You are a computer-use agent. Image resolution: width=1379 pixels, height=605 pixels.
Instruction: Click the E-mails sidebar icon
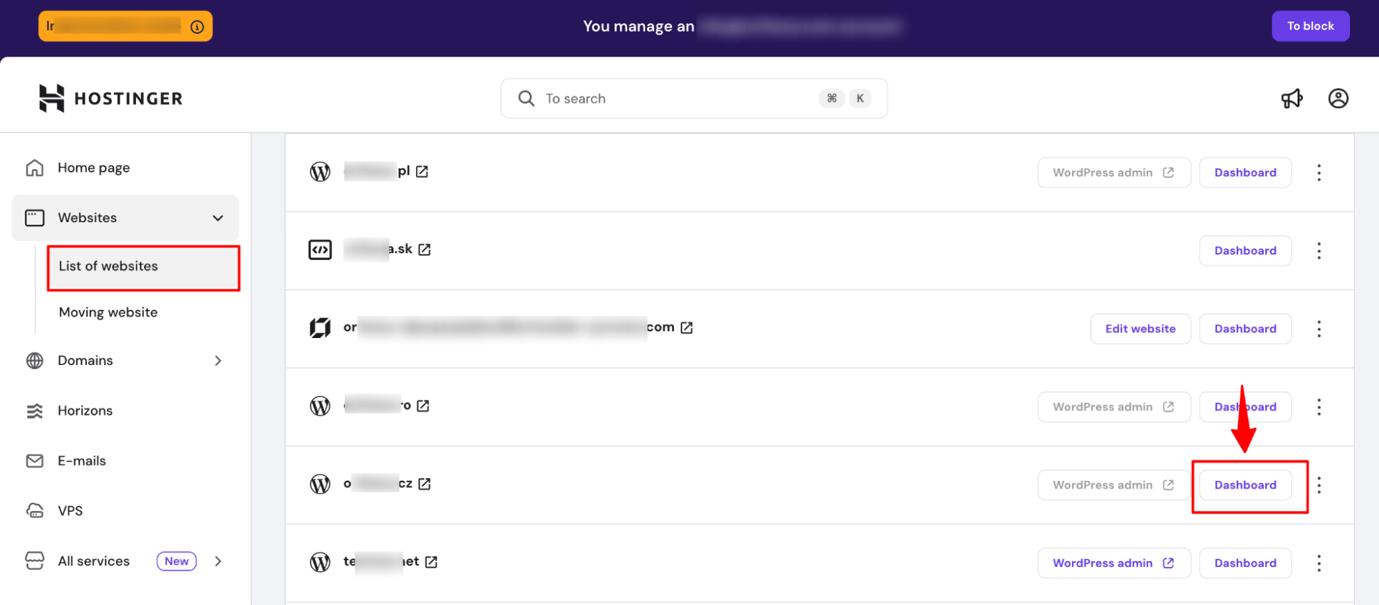(35, 460)
